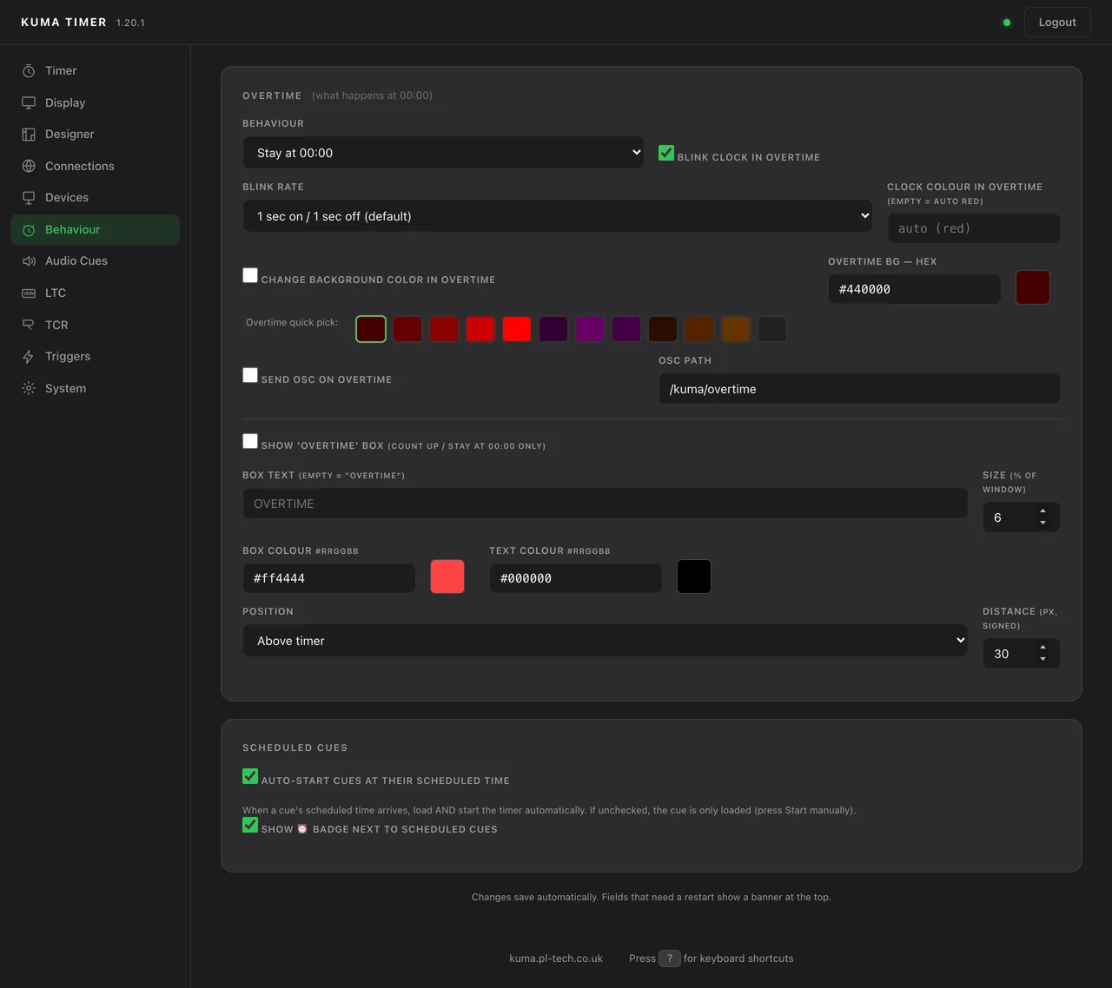The image size is (1112, 988).
Task: Enable Send OSC on Overtime checkbox
Action: coord(250,375)
